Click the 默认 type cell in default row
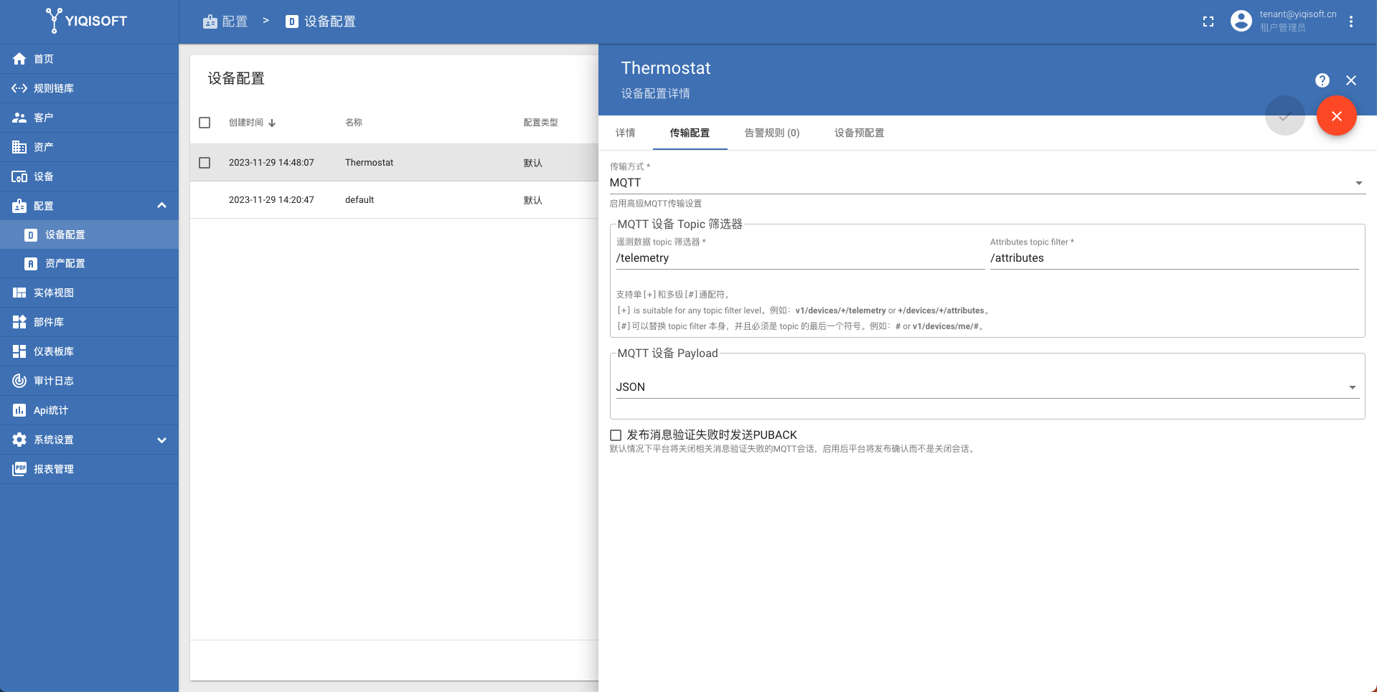Image resolution: width=1377 pixels, height=692 pixels. click(533, 200)
